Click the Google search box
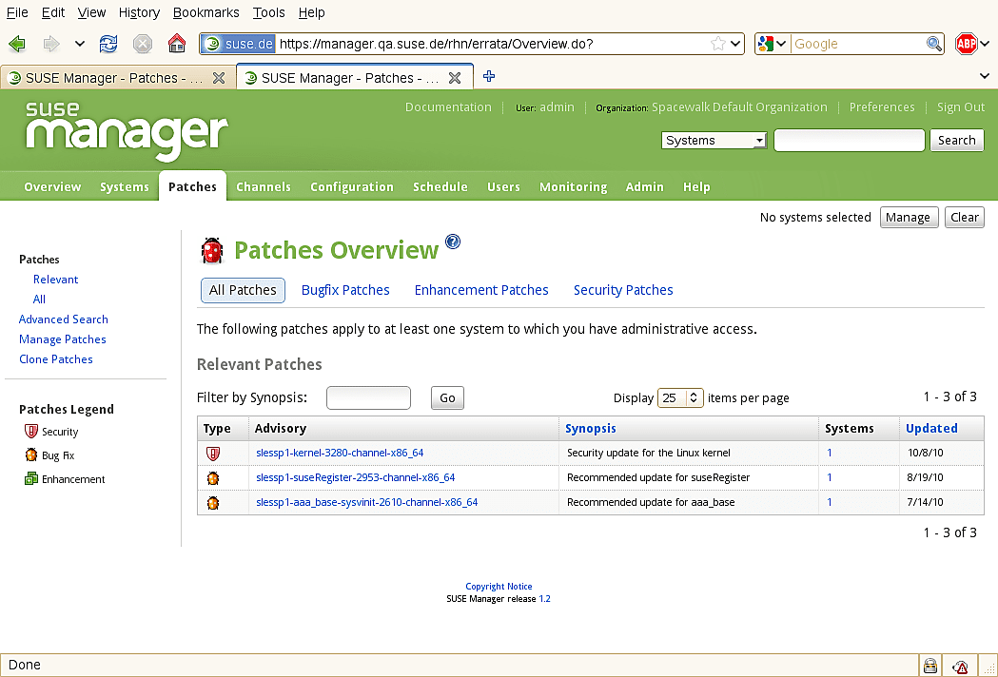The height and width of the screenshot is (677, 998). tap(858, 44)
